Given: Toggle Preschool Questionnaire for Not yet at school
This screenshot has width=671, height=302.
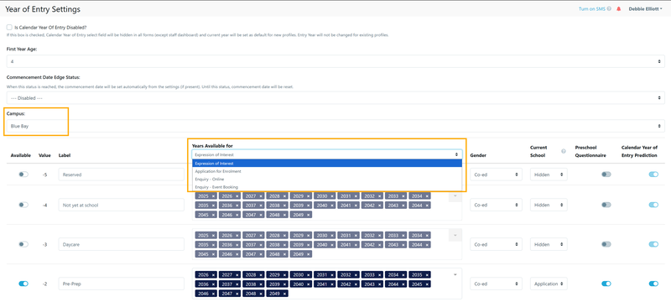Looking at the screenshot, I should coord(606,205).
